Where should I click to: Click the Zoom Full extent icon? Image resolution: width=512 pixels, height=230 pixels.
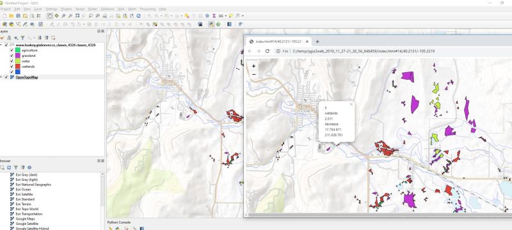click(77, 15)
